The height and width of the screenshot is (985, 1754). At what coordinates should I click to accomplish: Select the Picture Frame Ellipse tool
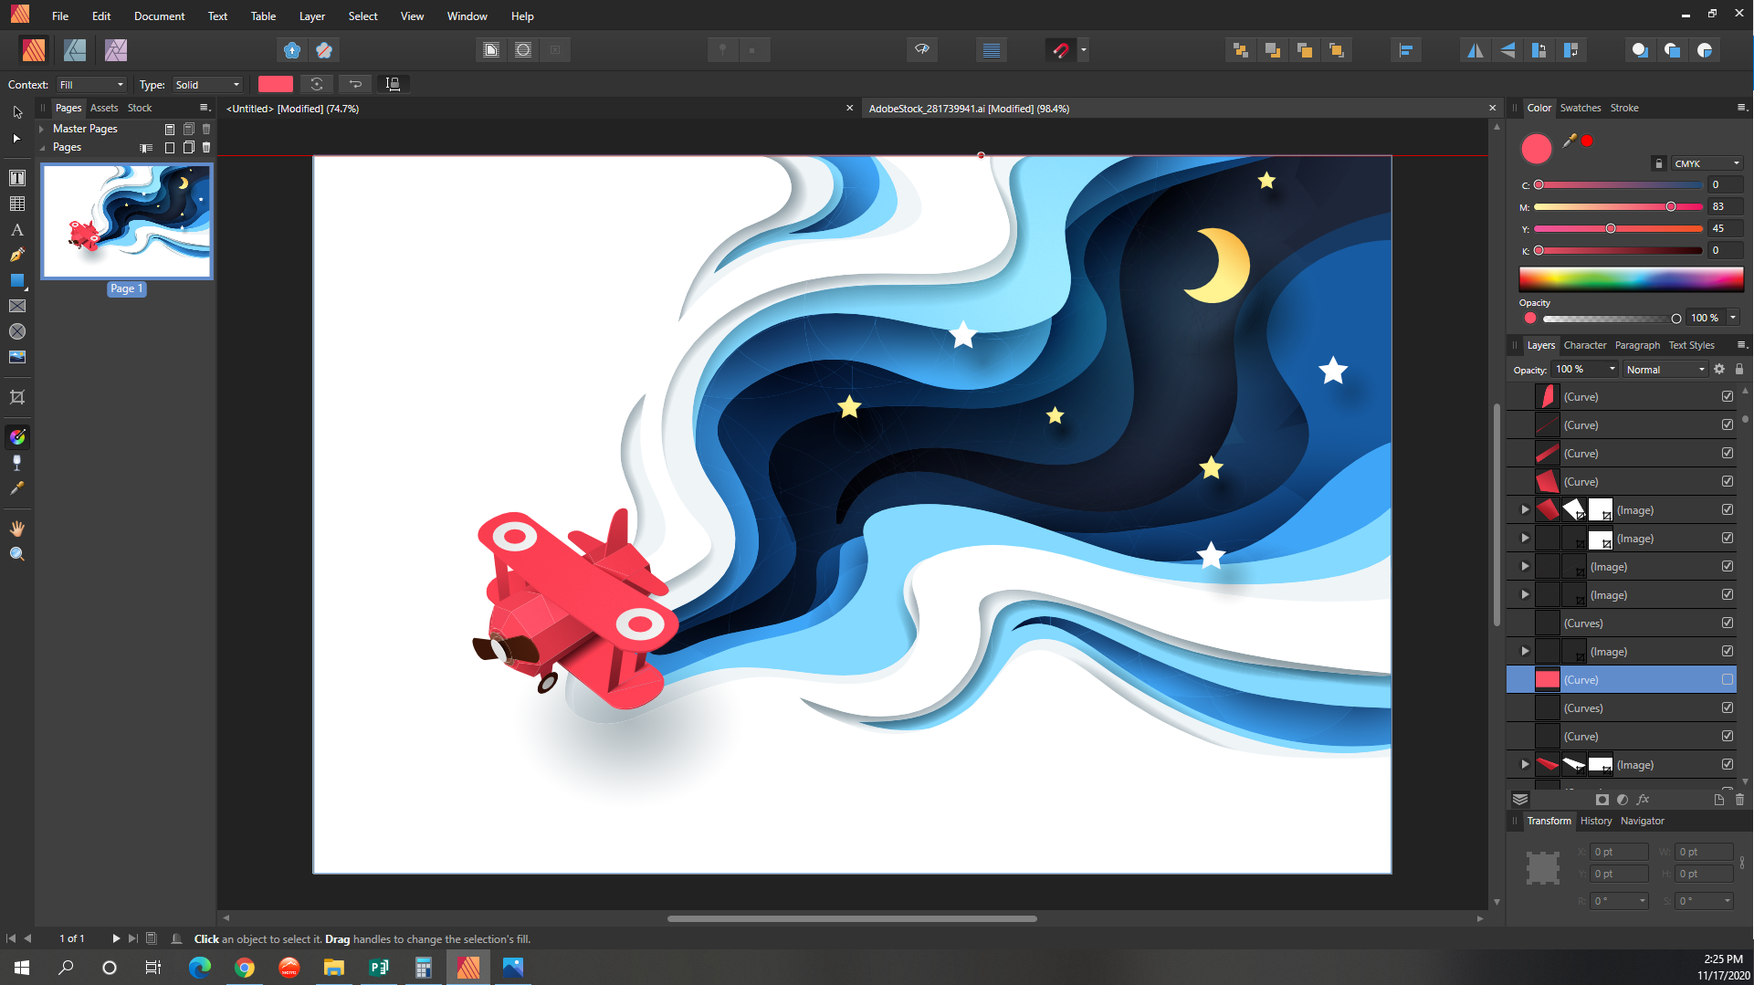click(17, 331)
